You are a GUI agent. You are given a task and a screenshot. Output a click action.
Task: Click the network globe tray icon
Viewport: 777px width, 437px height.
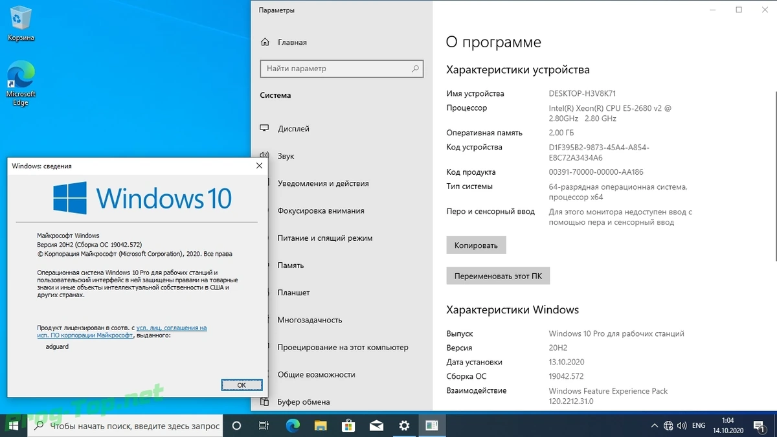(x=668, y=425)
